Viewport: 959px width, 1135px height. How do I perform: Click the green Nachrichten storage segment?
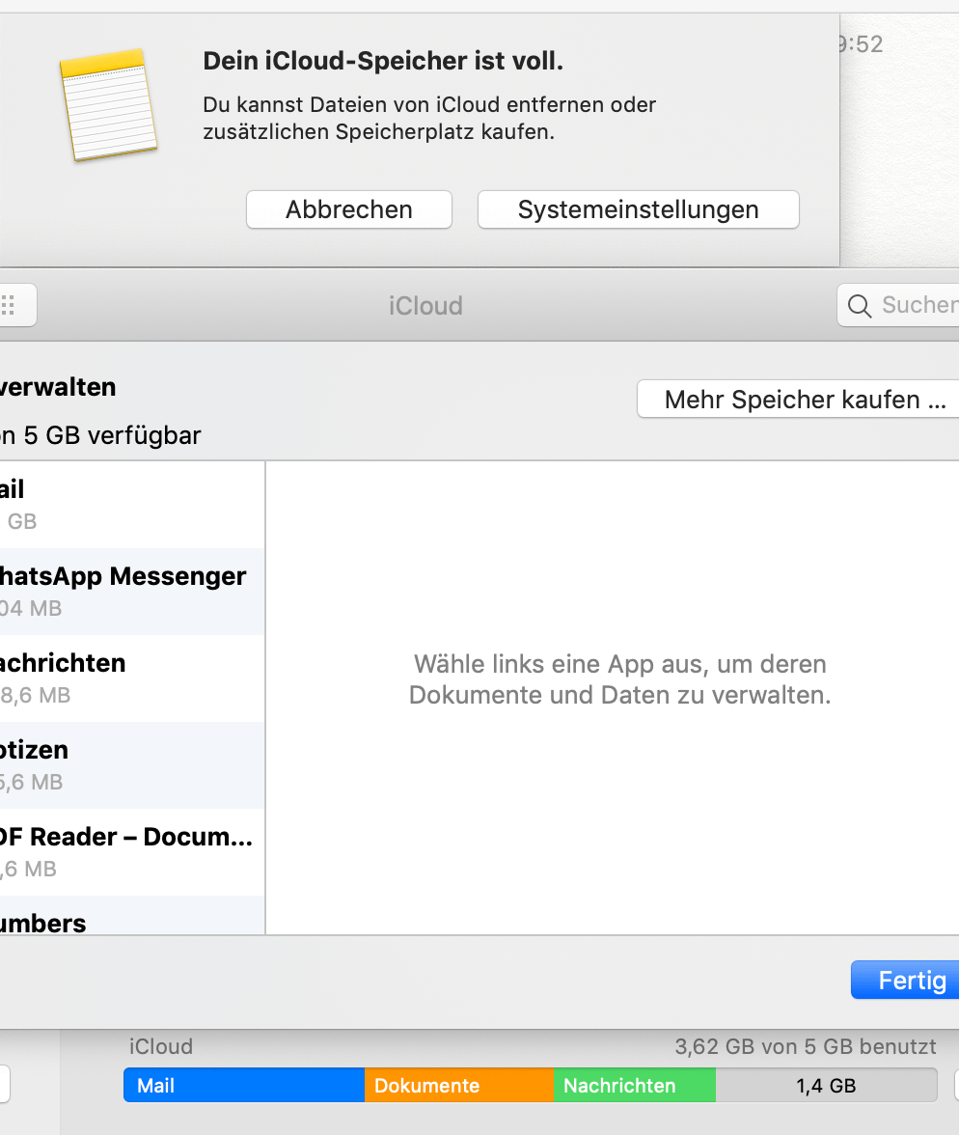tap(635, 1085)
